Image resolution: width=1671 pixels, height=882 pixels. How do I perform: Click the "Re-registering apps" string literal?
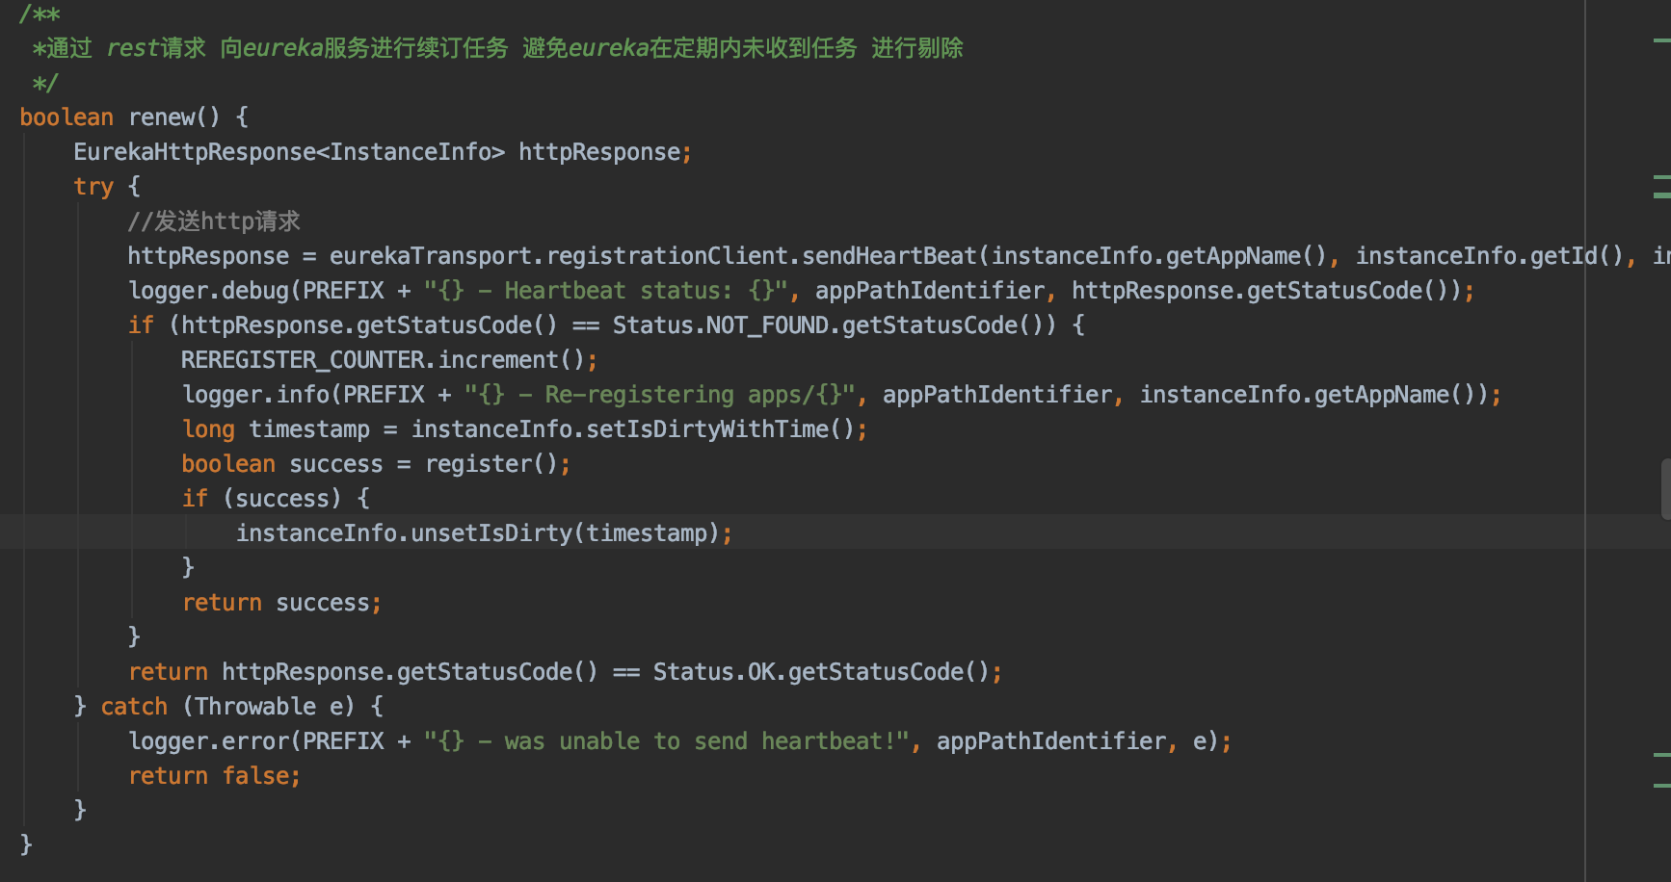point(660,395)
